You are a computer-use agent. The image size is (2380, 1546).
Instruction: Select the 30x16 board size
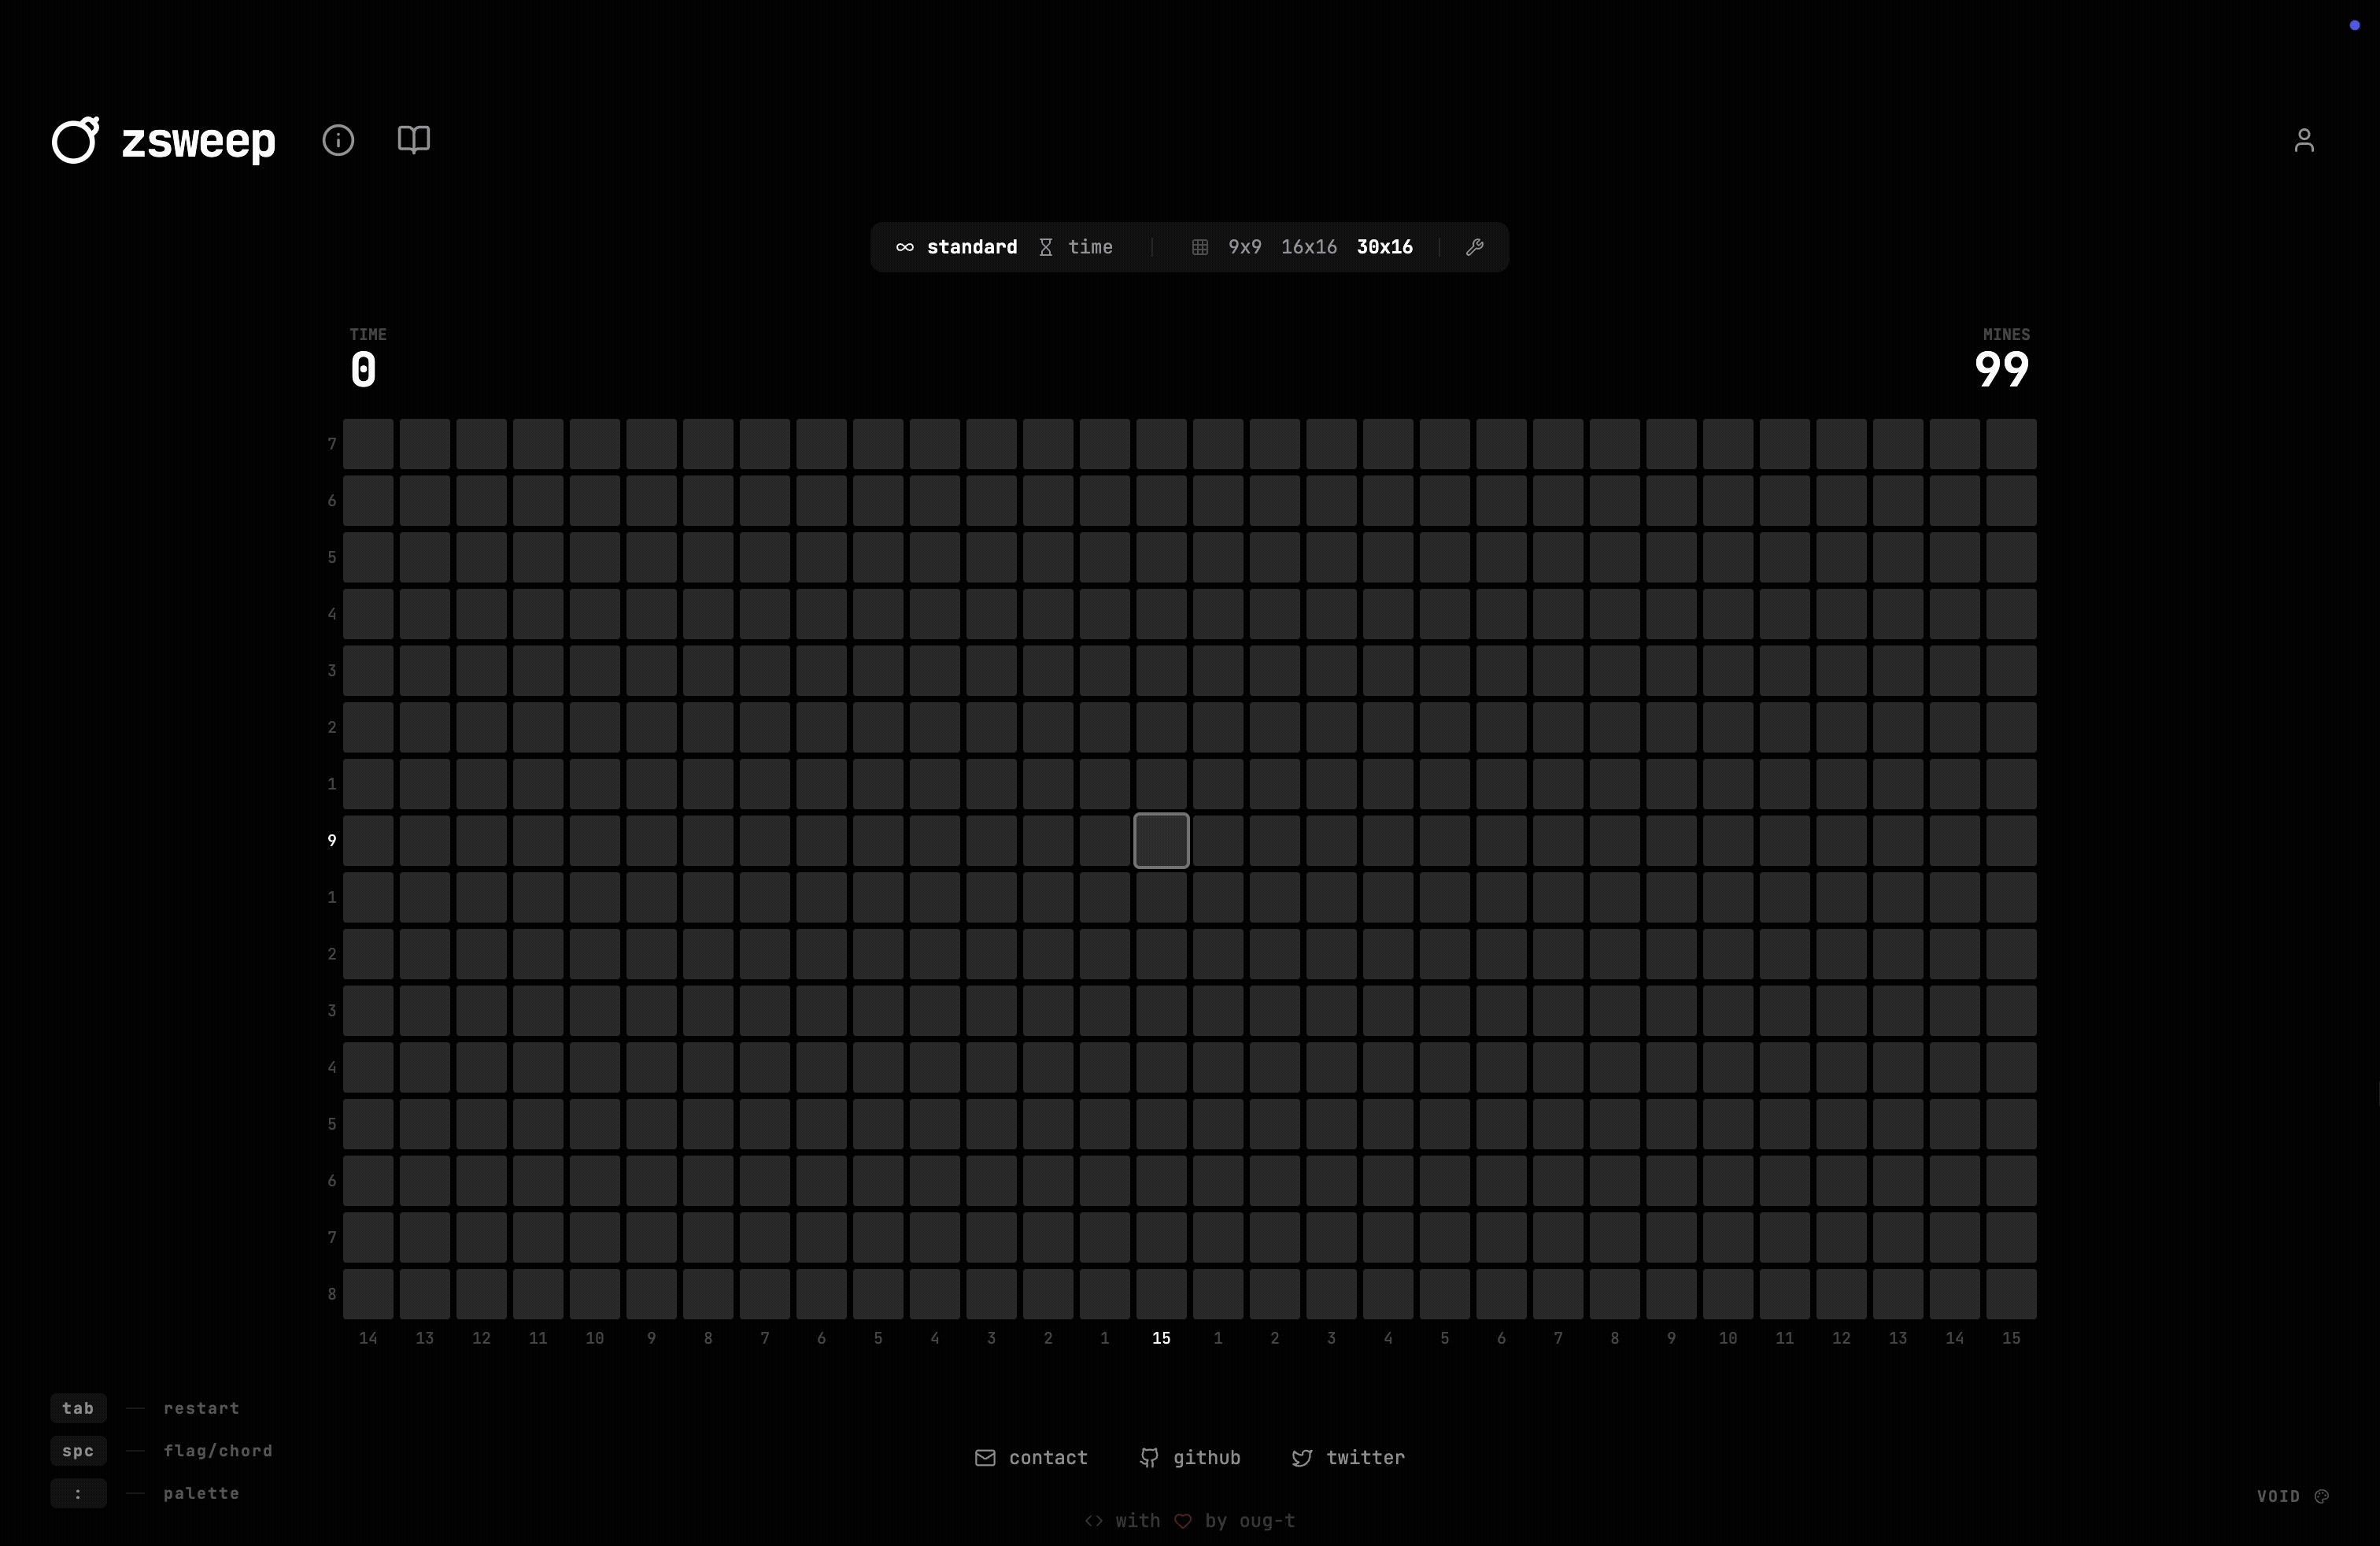1385,247
